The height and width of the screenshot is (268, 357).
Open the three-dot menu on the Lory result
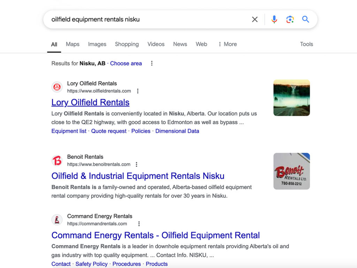point(138,91)
